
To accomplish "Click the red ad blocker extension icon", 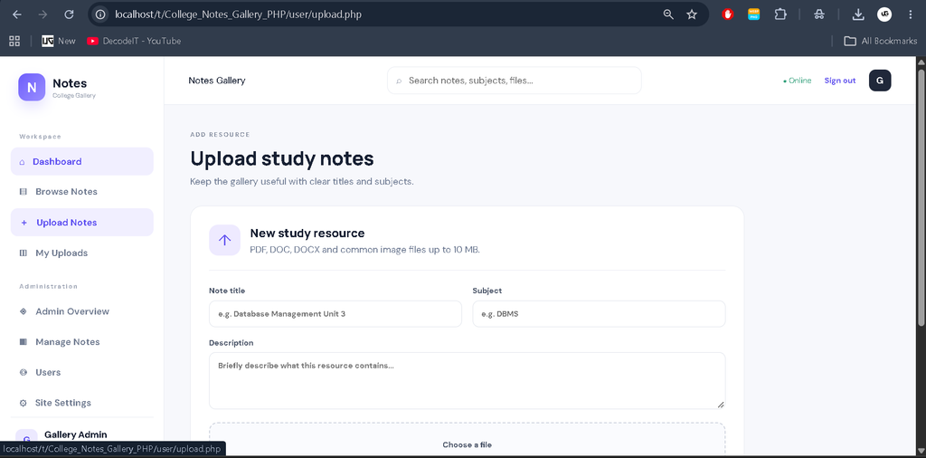I will (x=728, y=14).
